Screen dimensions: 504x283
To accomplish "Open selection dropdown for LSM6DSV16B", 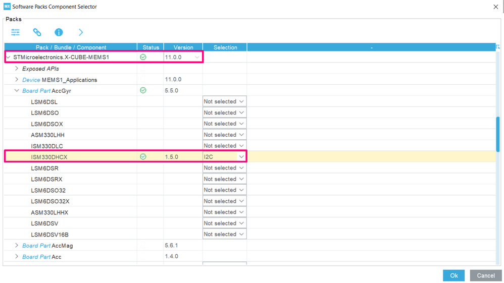I will 224,234.
